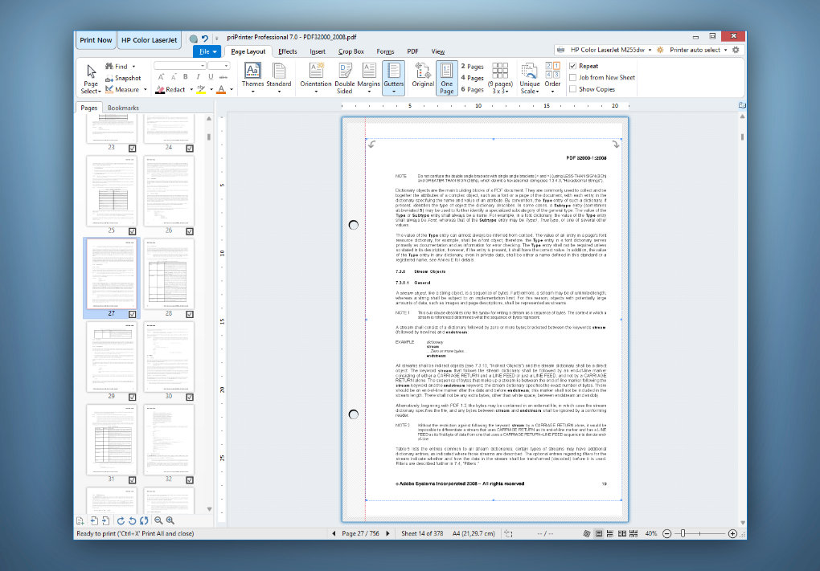
Task: Open printer settings gear icon
Action: pyautogui.click(x=736, y=50)
